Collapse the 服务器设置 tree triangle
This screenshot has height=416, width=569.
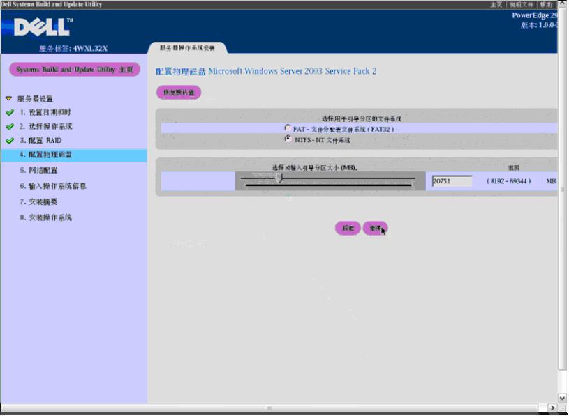click(8, 98)
